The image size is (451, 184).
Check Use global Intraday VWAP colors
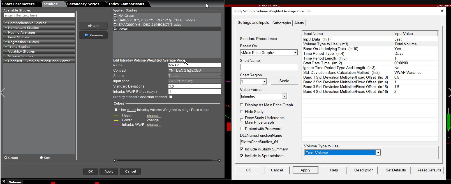[x=116, y=110]
